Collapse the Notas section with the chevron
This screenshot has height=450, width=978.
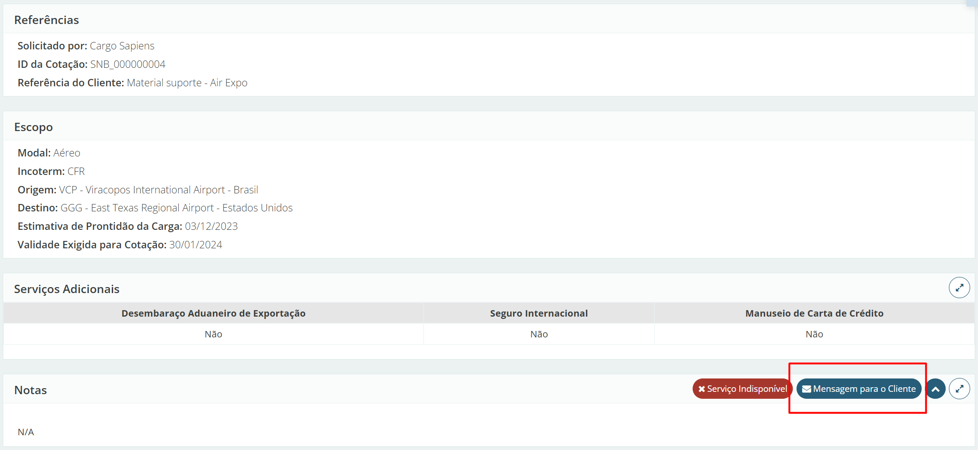(936, 389)
